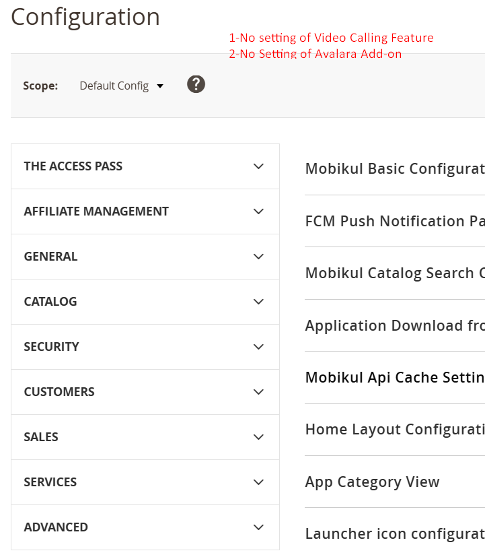The height and width of the screenshot is (557, 485).
Task: Expand the ADVANCED configuration tab
Action: (145, 527)
